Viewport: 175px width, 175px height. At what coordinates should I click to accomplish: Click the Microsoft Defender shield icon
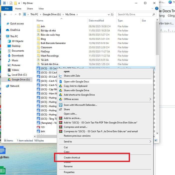60,105
